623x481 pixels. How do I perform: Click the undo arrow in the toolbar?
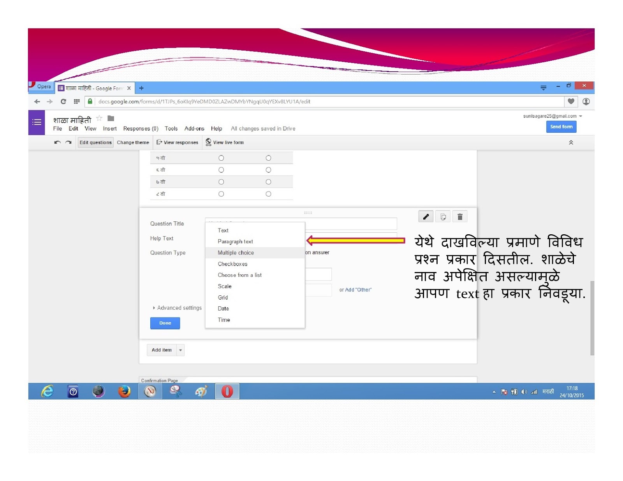[58, 142]
